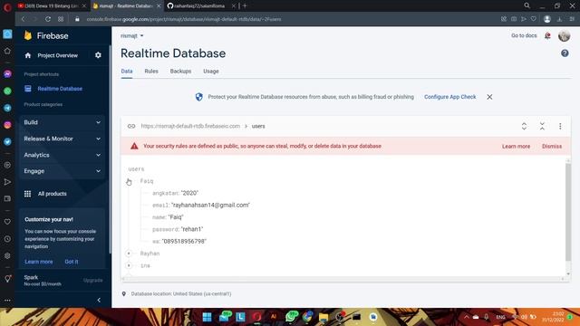This screenshot has width=580, height=326.
Task: Open History clock icon in the Opera sidebar
Action: (x=7, y=239)
